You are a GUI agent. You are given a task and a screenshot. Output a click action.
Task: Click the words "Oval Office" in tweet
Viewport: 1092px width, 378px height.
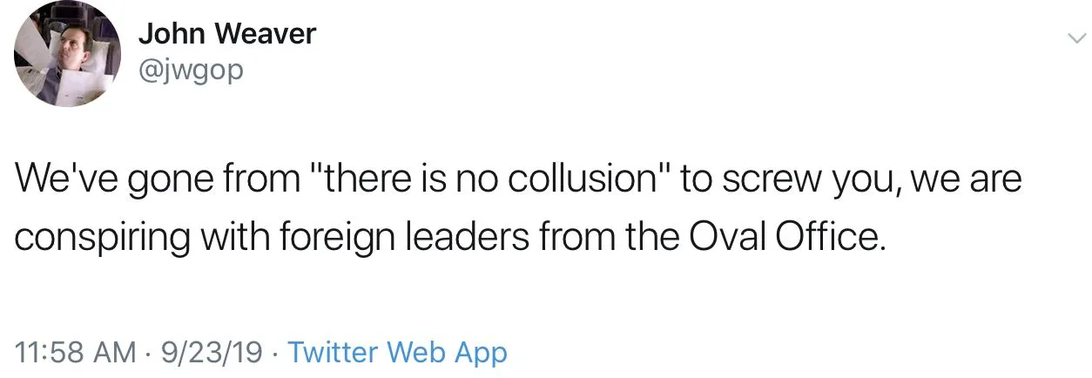[x=786, y=237]
